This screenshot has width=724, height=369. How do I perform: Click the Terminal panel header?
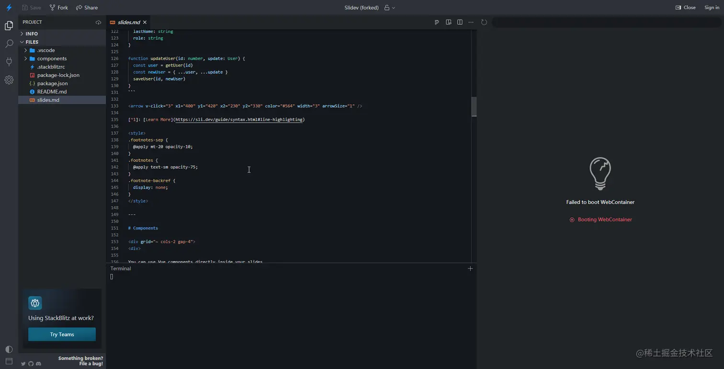[x=121, y=268]
